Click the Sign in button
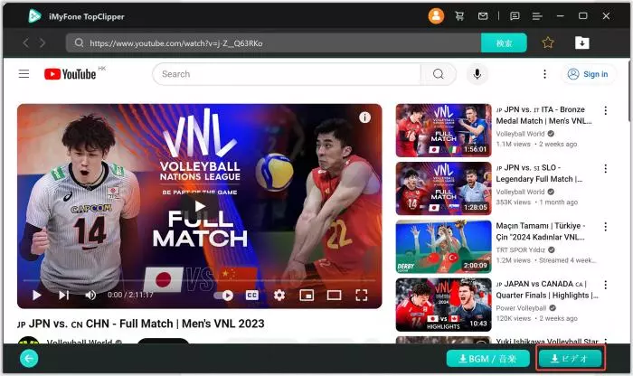633x376 pixels. (588, 74)
